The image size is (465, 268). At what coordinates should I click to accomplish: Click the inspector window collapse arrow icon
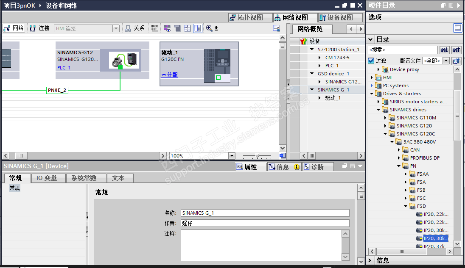tap(360, 166)
